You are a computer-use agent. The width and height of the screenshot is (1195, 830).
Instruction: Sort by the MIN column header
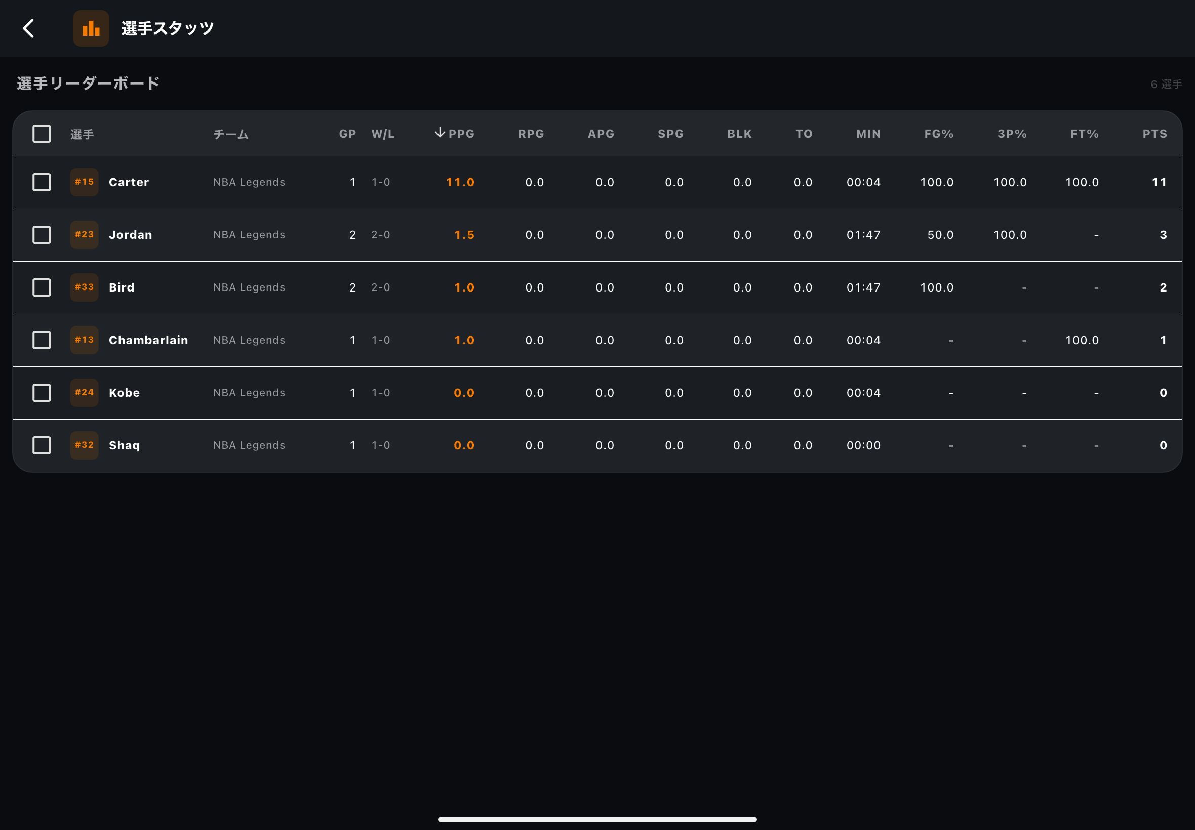pyautogui.click(x=868, y=134)
